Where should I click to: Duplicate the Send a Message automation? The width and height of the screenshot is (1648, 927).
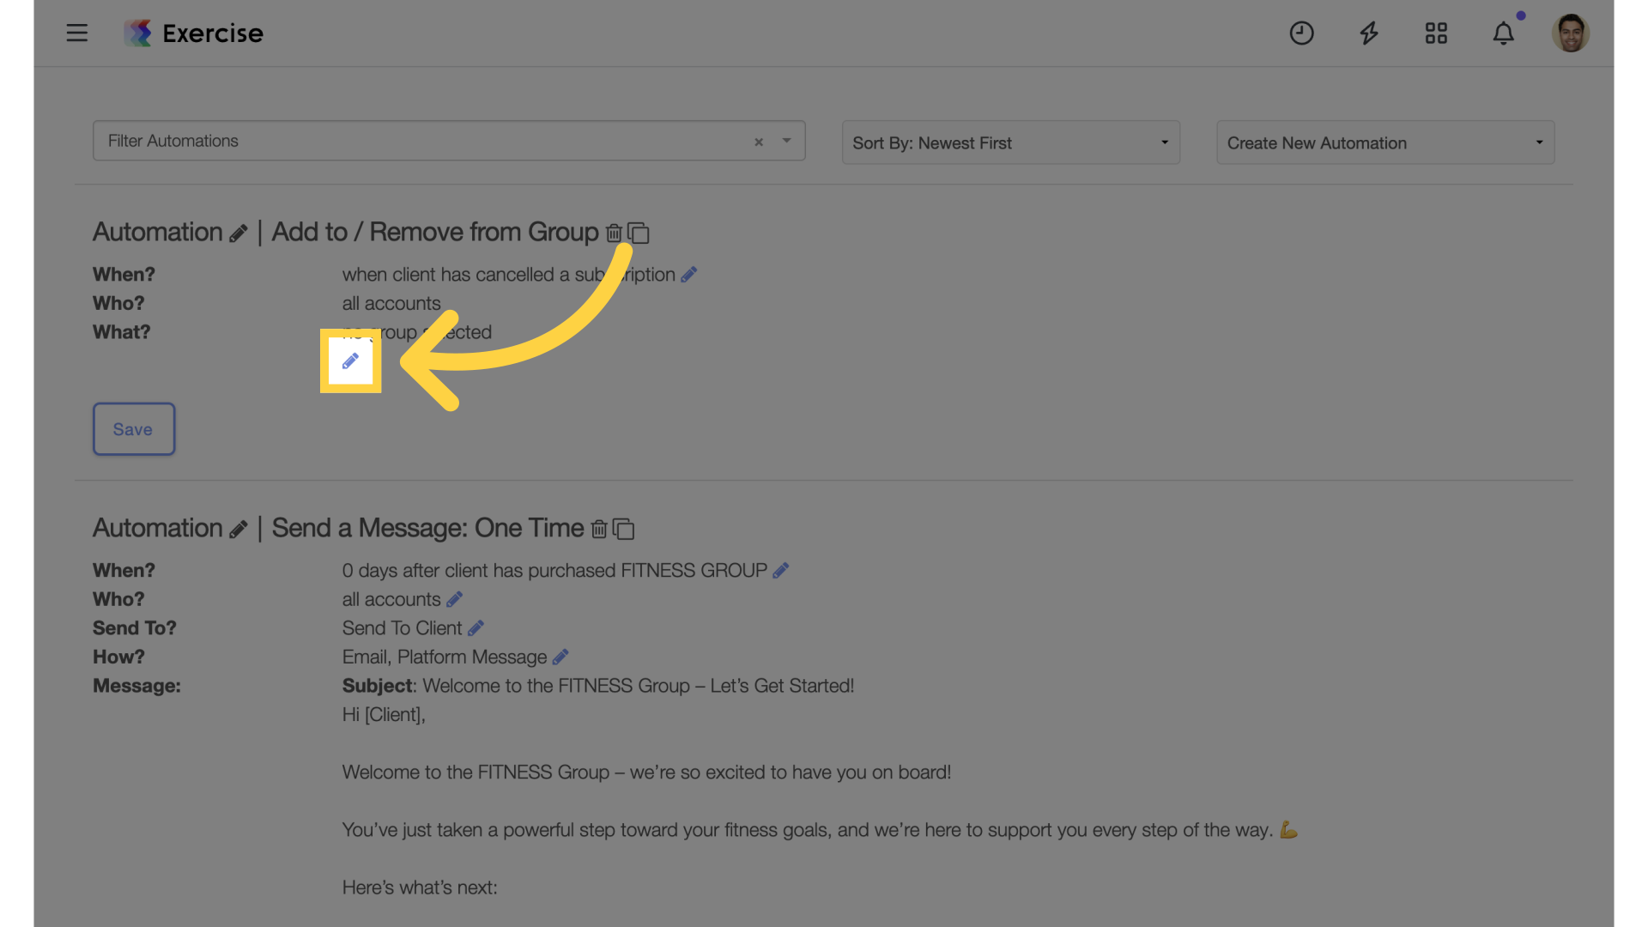pos(623,529)
